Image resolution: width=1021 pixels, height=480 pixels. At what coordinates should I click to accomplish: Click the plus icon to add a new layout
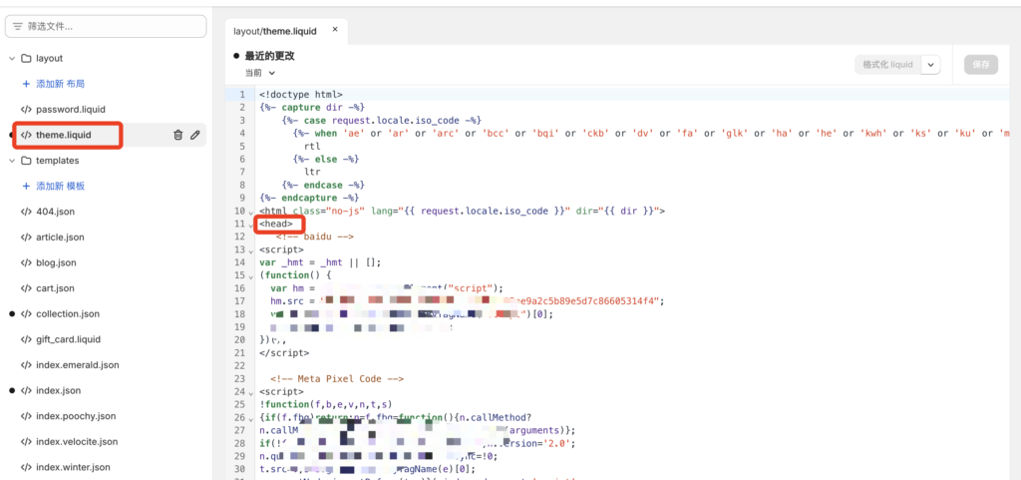(26, 84)
